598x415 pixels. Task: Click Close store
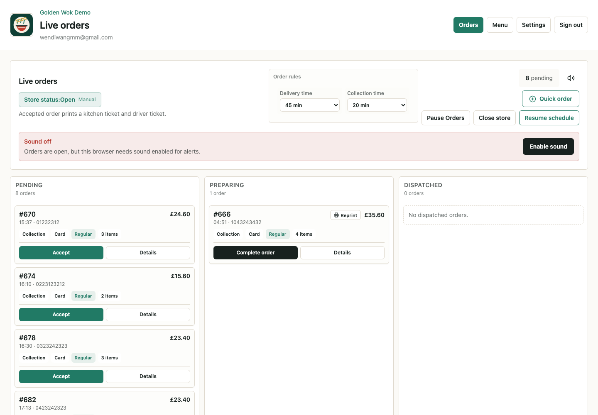(495, 118)
